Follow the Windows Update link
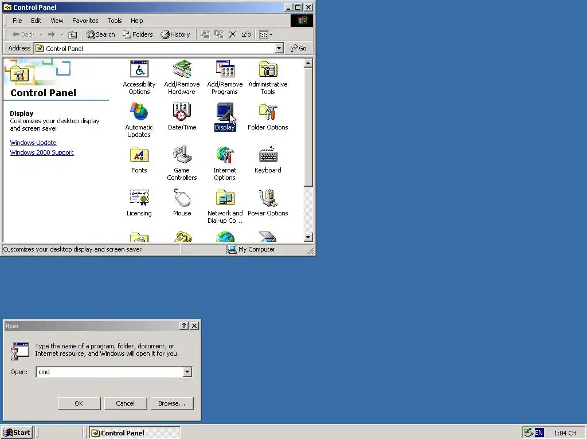 (x=33, y=143)
